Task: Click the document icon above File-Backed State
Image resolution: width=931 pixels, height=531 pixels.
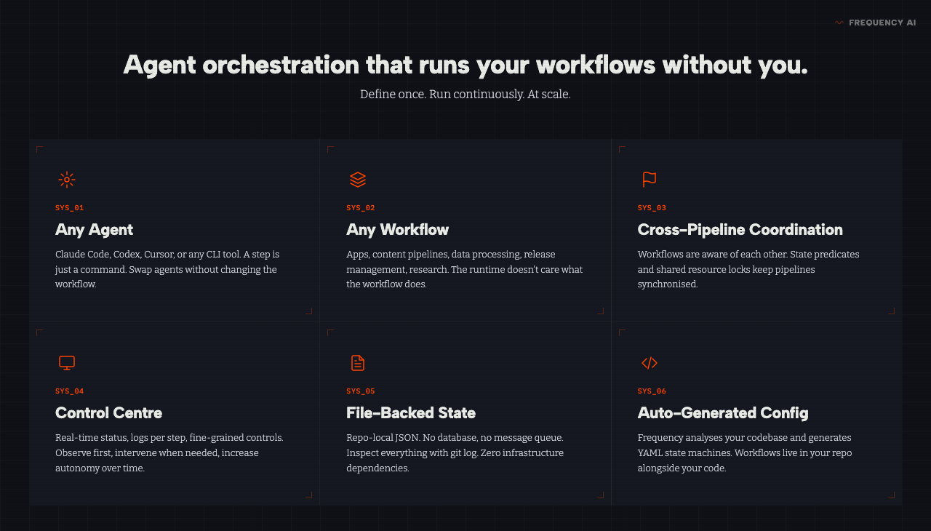Action: point(357,362)
